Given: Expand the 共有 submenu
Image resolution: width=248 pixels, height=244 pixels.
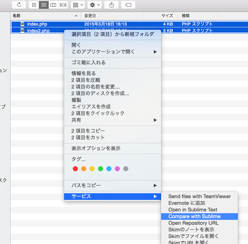Looking at the screenshot, I should [x=112, y=120].
